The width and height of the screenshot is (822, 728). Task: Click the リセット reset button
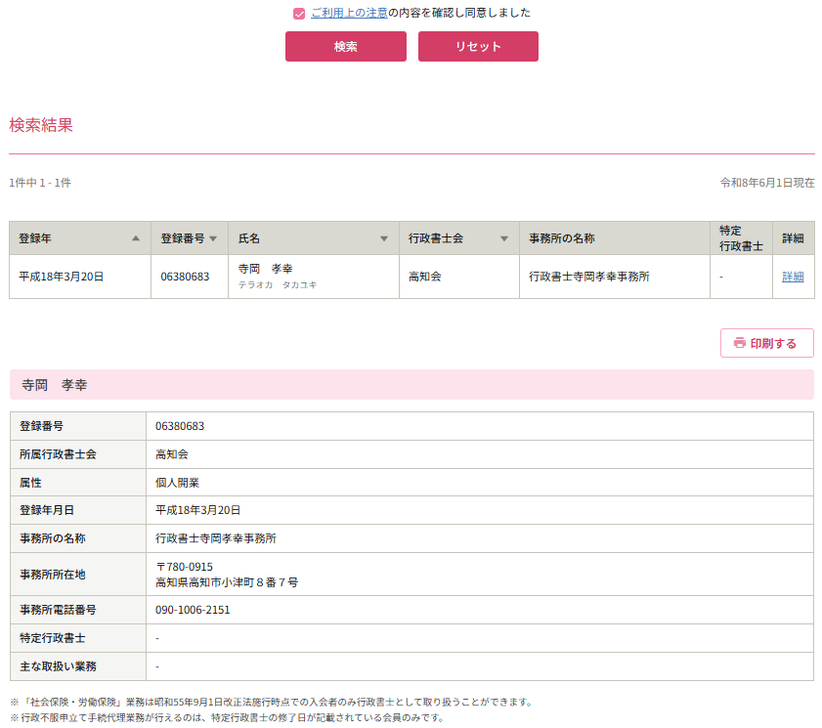(478, 47)
